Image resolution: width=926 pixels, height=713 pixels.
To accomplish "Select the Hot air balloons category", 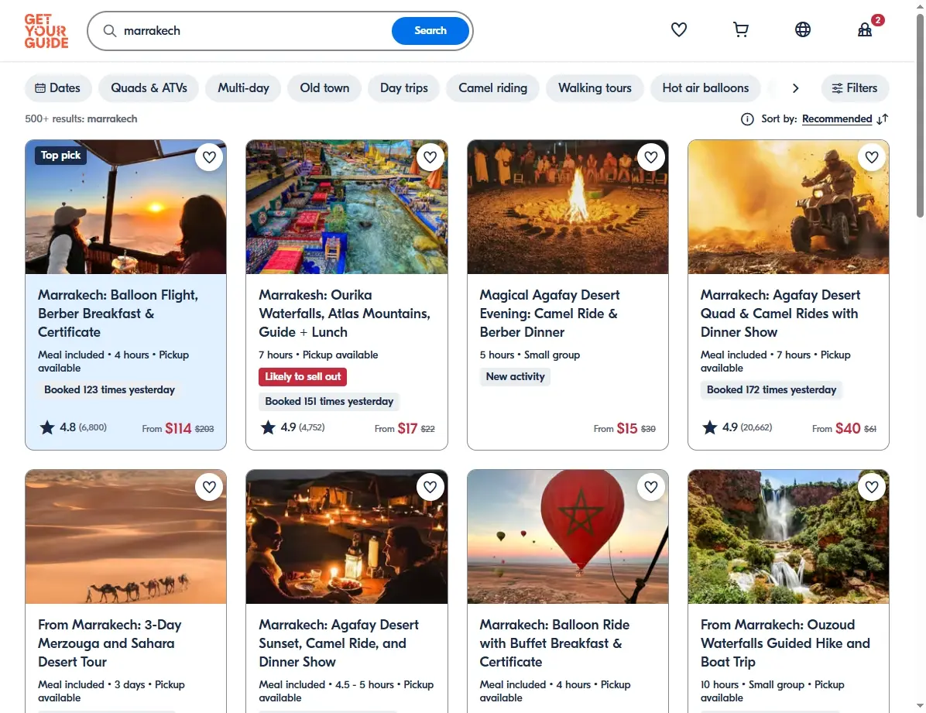I will click(705, 88).
